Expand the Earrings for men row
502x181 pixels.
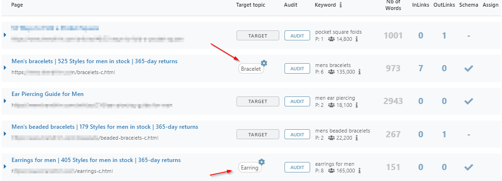(5, 167)
